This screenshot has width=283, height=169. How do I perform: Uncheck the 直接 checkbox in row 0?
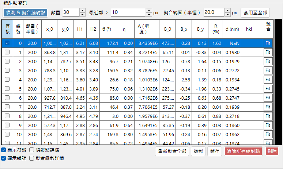[7, 43]
